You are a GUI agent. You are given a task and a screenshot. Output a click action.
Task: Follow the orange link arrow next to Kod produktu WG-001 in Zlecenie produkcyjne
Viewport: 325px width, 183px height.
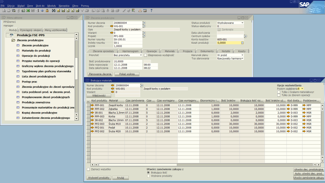pos(112,26)
